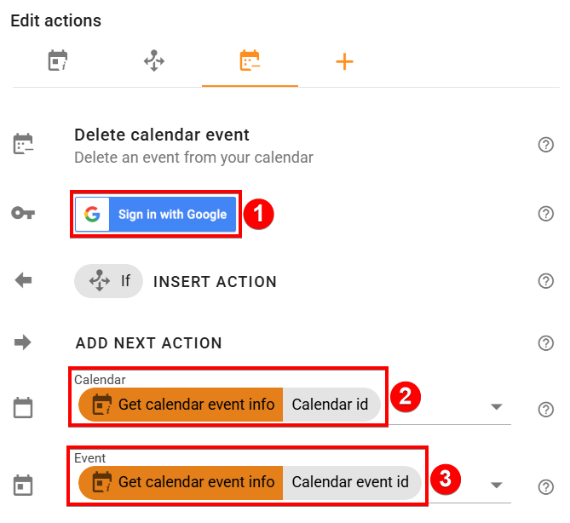
Task: Click the orange plus to add action
Action: pos(344,61)
